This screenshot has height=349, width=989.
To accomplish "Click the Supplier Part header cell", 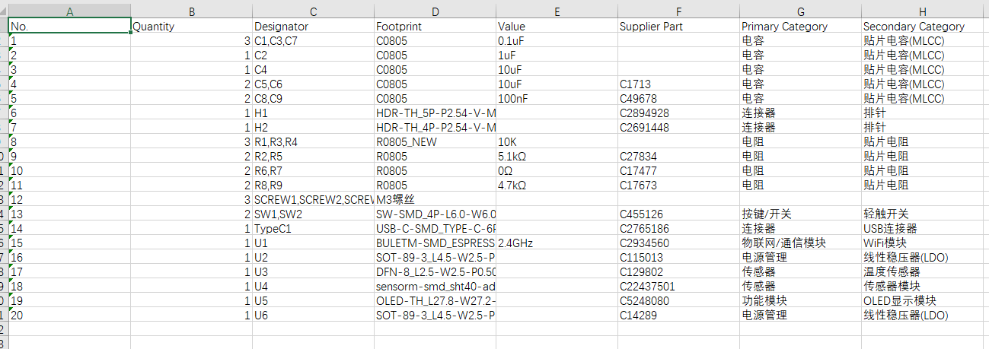I will click(x=678, y=27).
